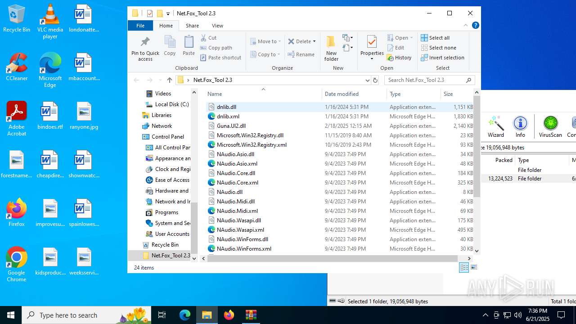Select Control Panel in navigation pane
The image size is (576, 324).
(168, 137)
